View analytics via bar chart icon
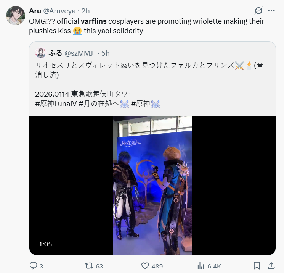The image size is (284, 273). [201, 266]
